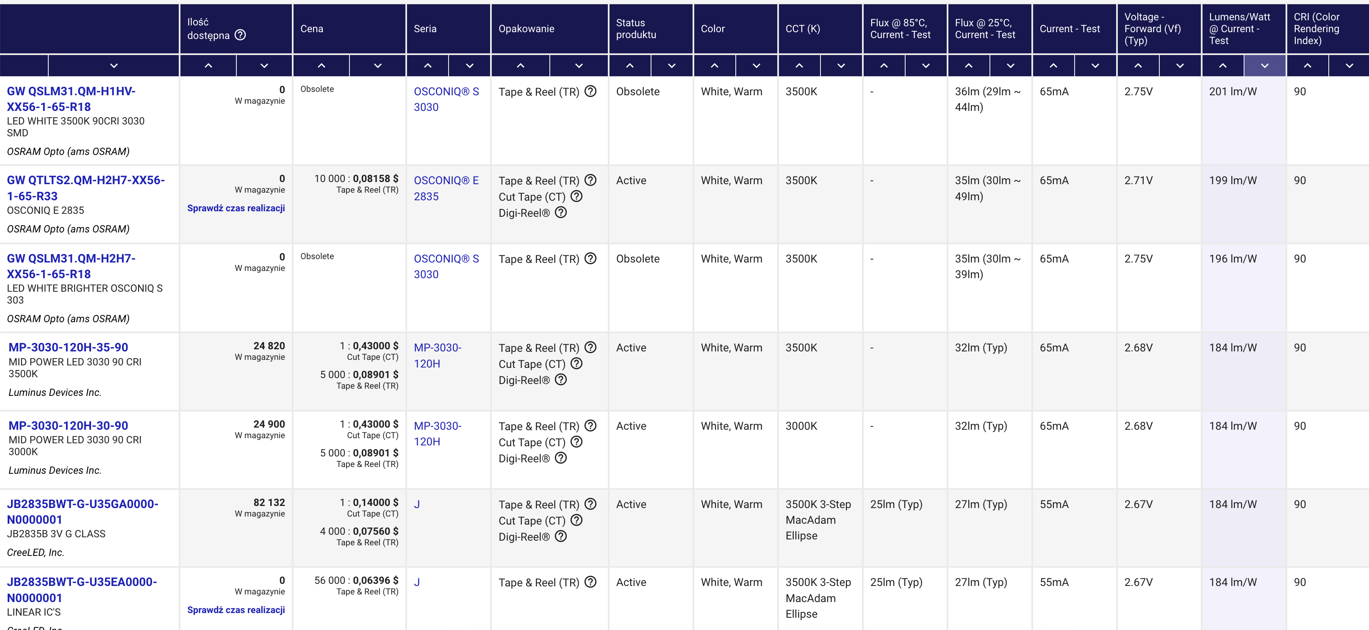Sort Flux @ 85°C column descending
1369x630 pixels.
pos(926,66)
